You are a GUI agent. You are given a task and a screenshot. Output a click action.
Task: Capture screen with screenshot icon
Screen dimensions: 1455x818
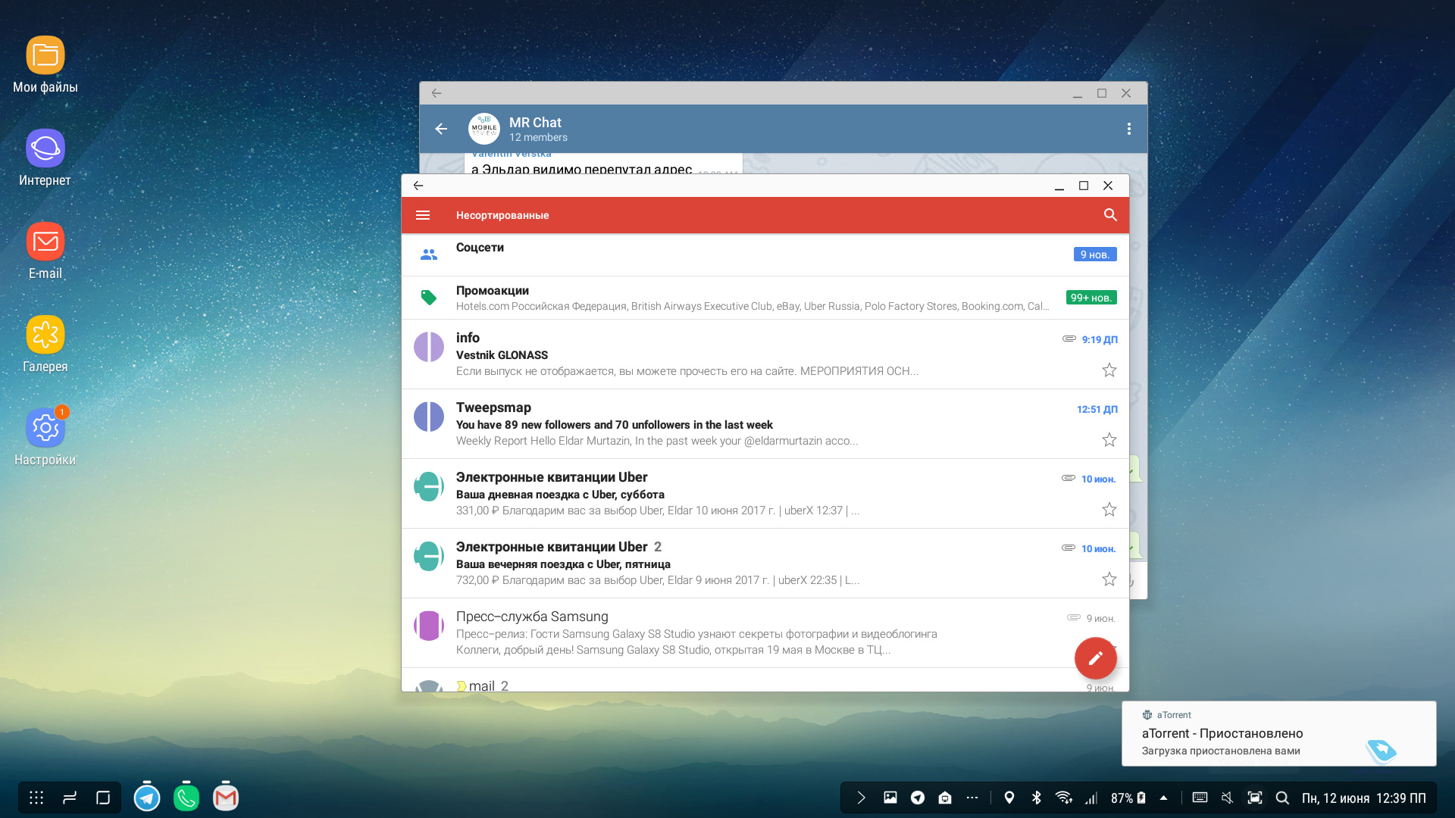[x=1255, y=798]
